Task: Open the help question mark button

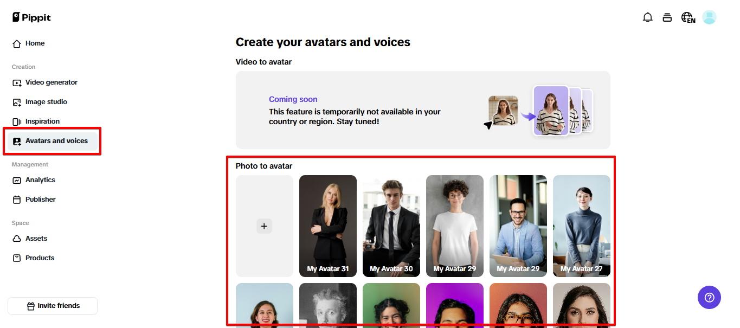Action: point(709,297)
